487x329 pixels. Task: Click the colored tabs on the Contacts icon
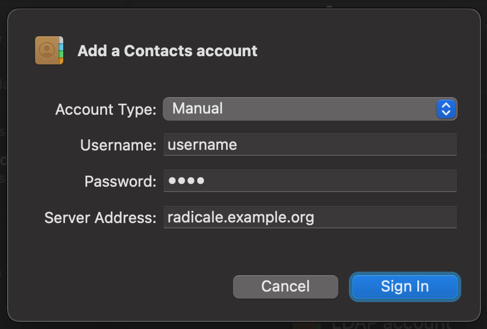pos(61,50)
